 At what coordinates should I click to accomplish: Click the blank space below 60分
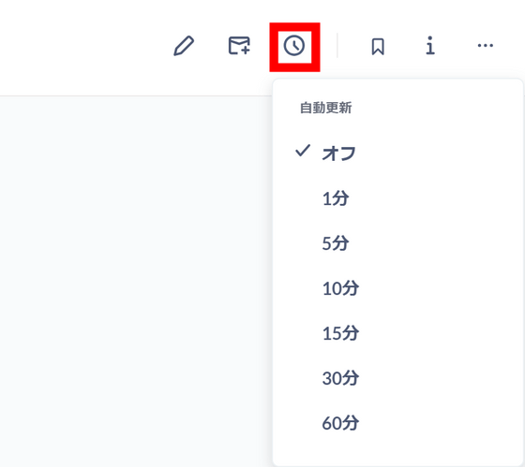point(397,455)
